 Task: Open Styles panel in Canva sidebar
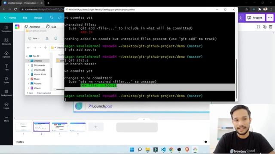tap(6, 80)
